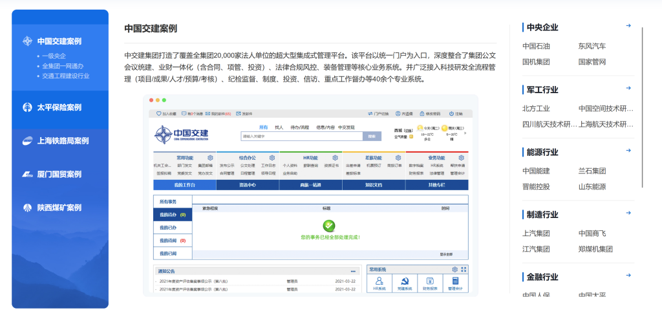The image size is (662, 317).
Task: Open the arrow beside 中央企业 heading
Action: [628, 26]
